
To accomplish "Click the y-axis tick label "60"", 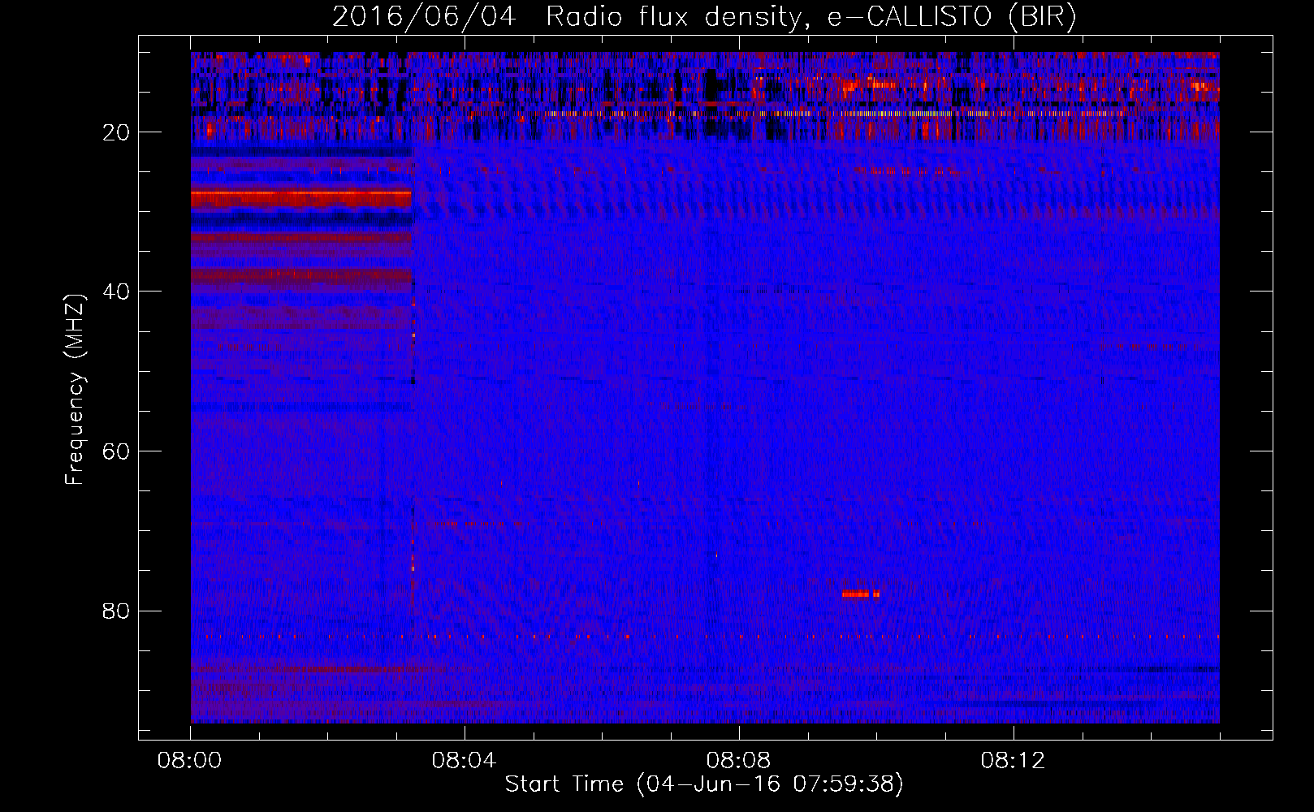I will coord(117,451).
